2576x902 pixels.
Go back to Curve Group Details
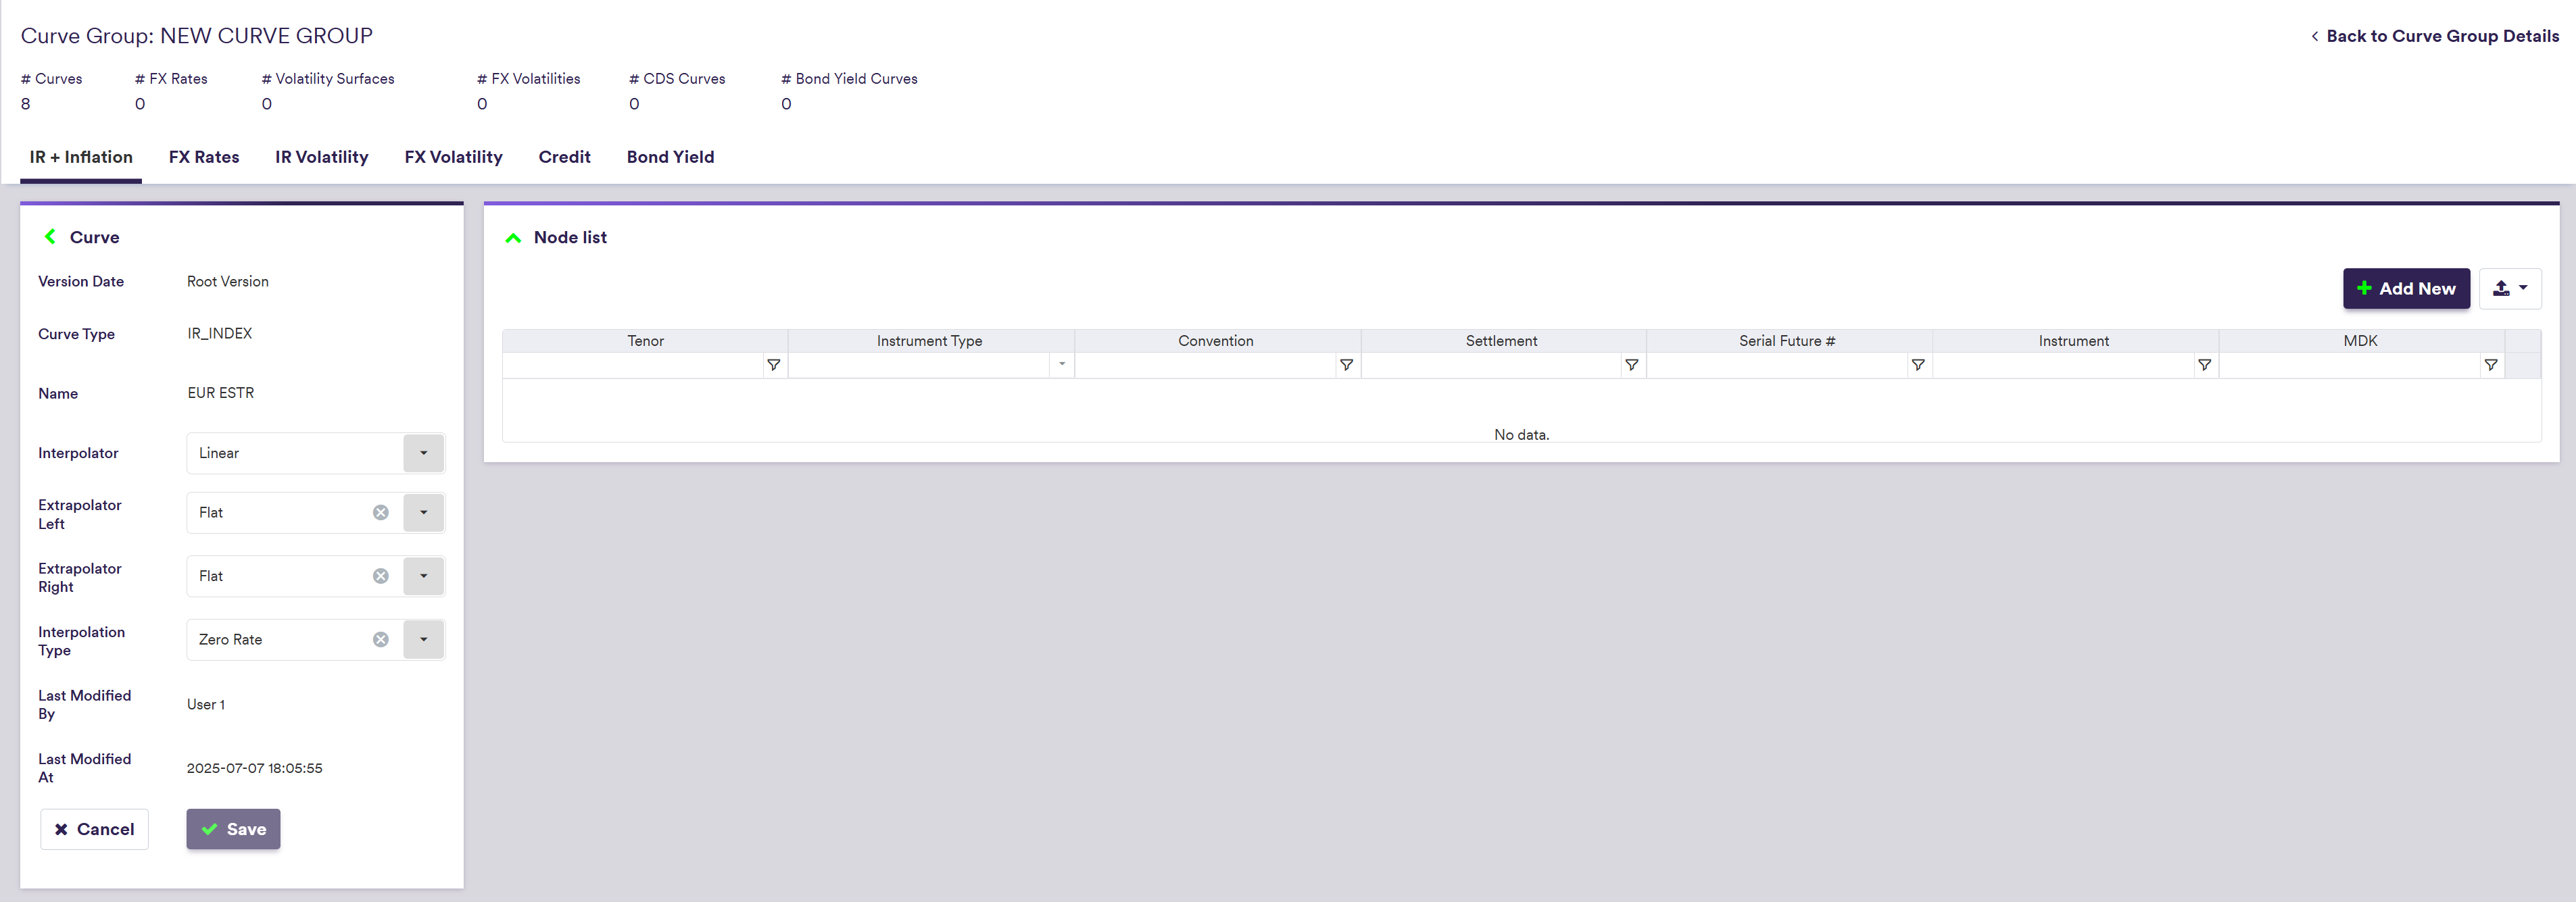2434,36
